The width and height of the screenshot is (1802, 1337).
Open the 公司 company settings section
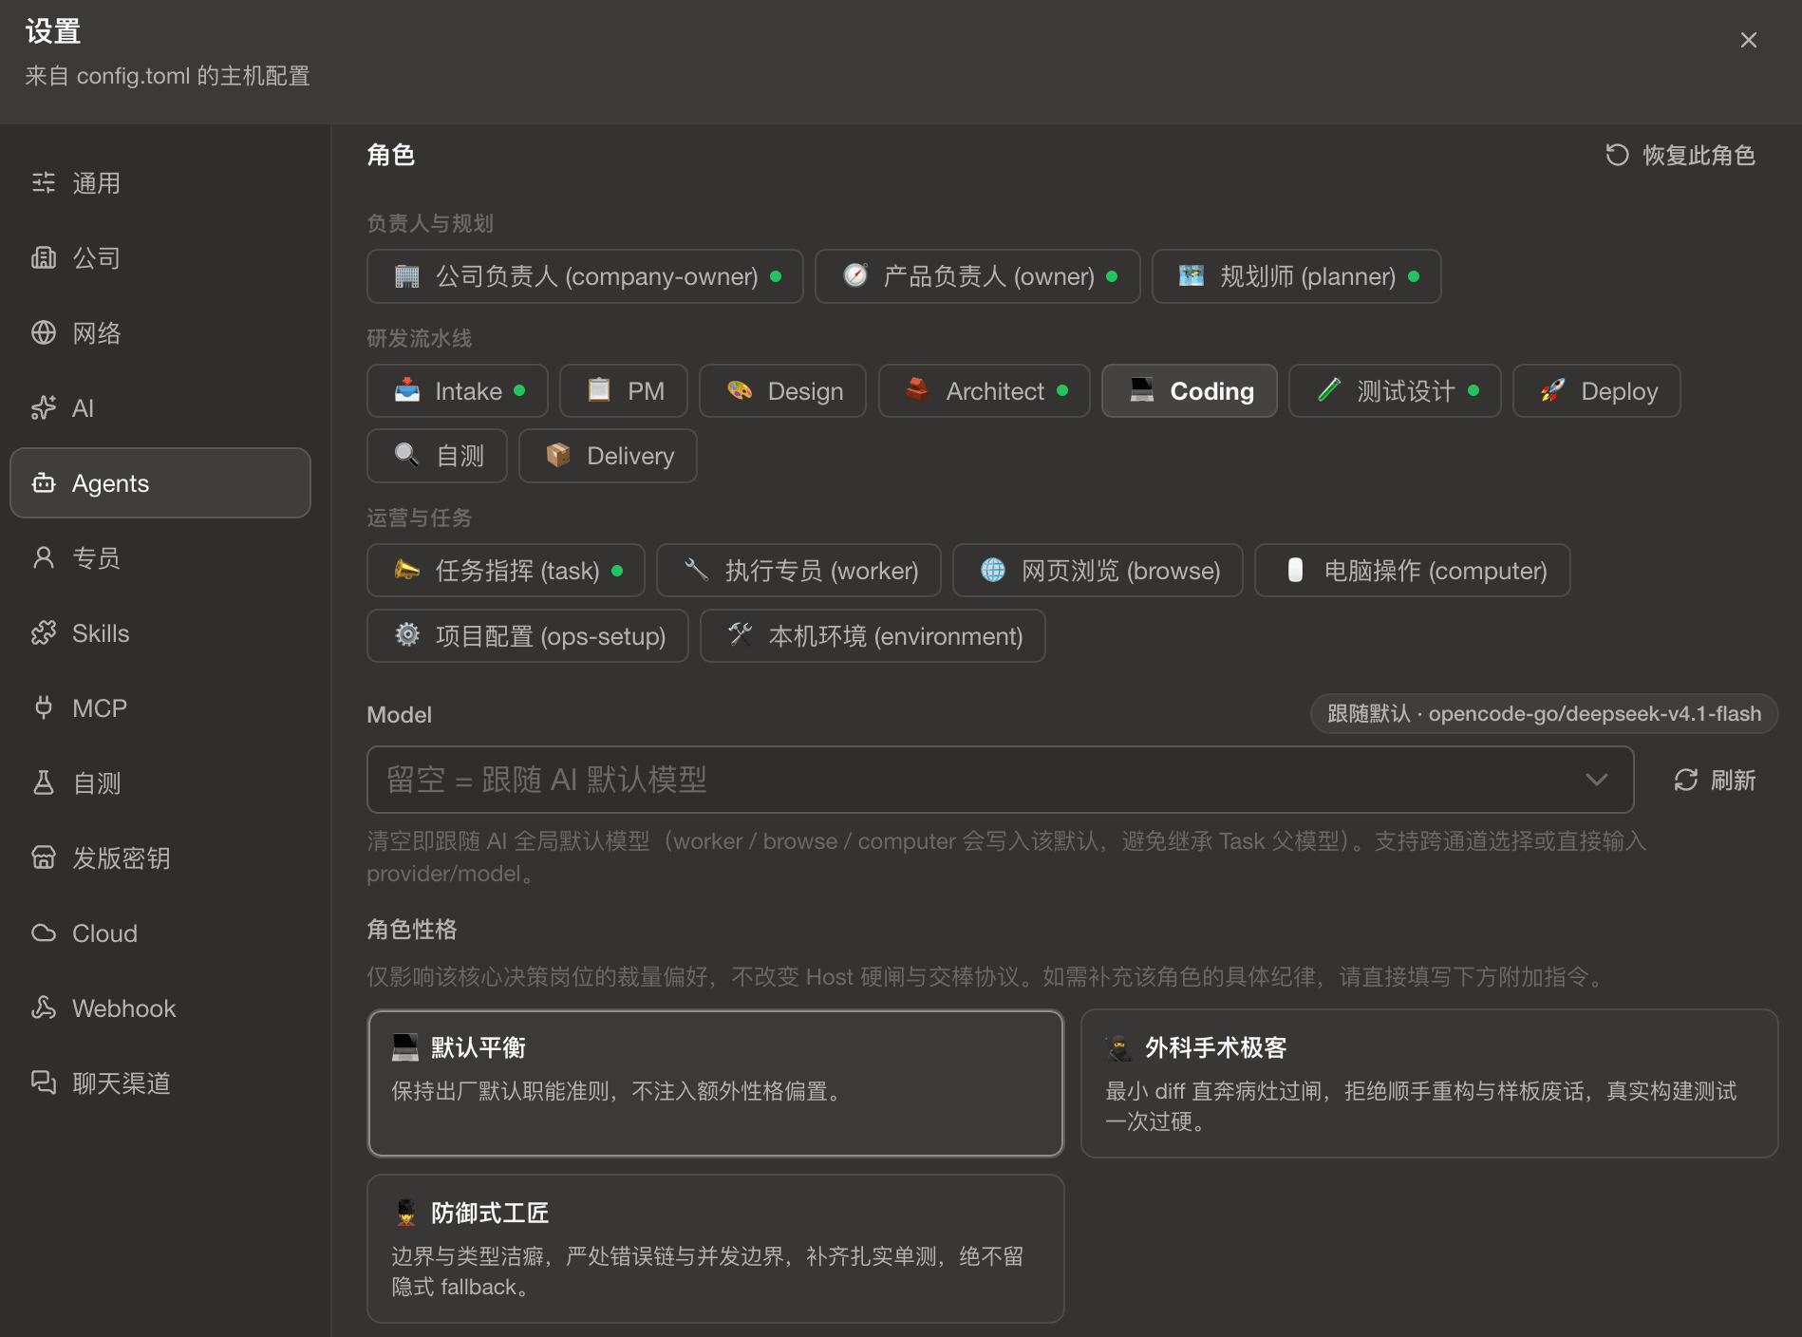point(160,258)
